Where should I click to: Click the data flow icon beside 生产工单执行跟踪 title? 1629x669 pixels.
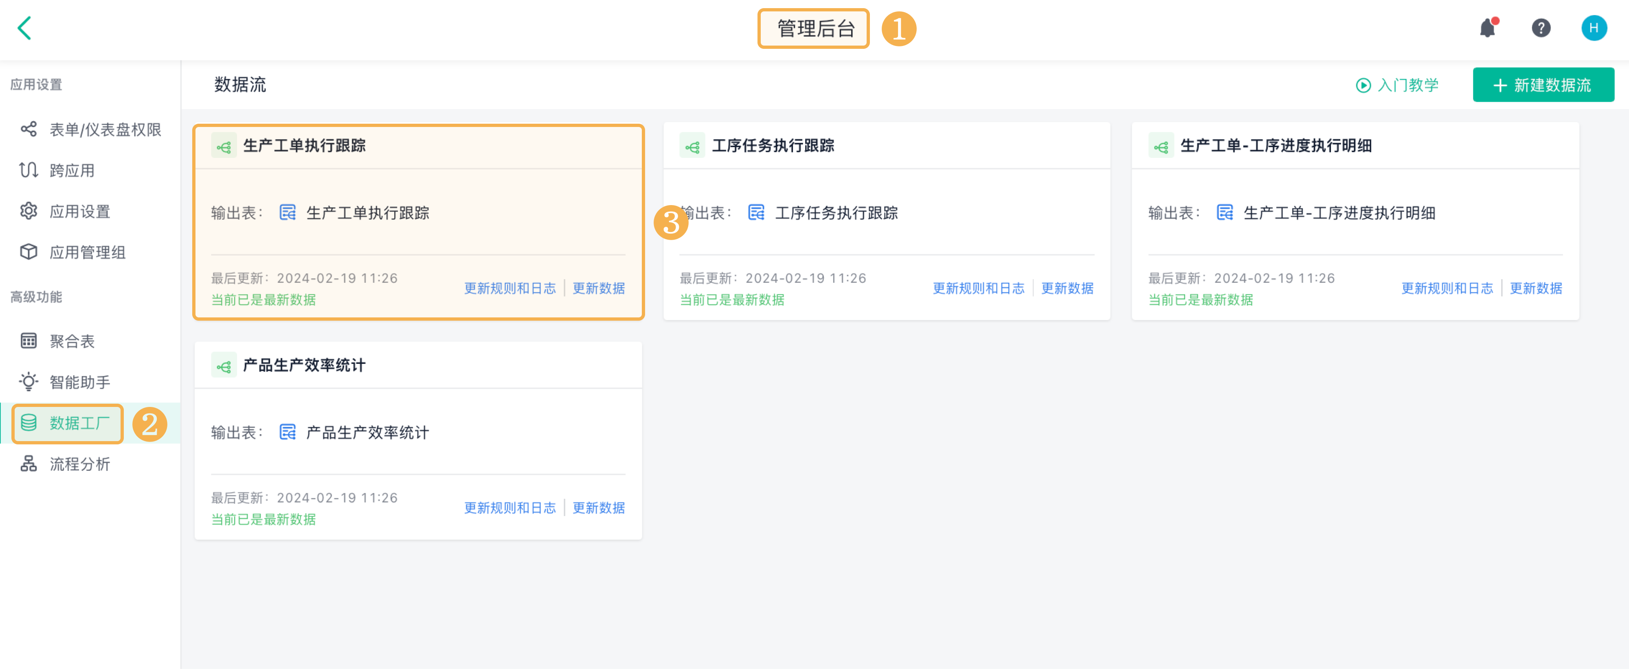(x=224, y=146)
